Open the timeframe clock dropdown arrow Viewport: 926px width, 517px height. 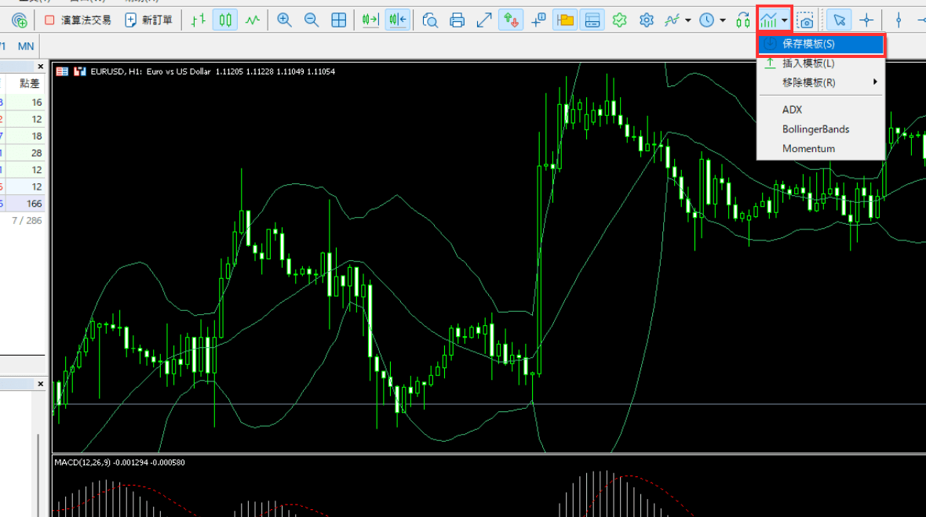[x=723, y=20]
